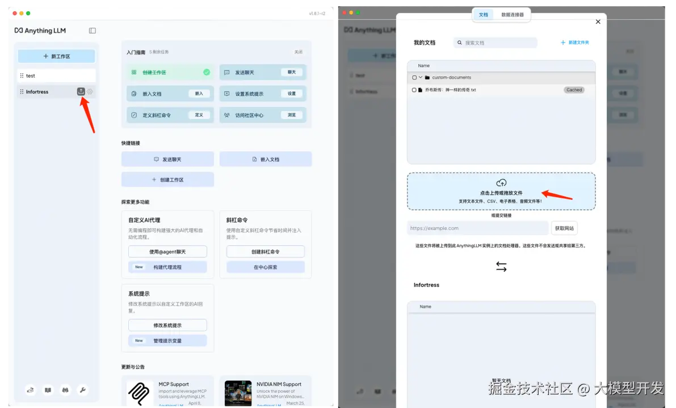Viewport: 676px width, 408px height.
Task: Click the 管理提示变量 button
Action: click(167, 341)
